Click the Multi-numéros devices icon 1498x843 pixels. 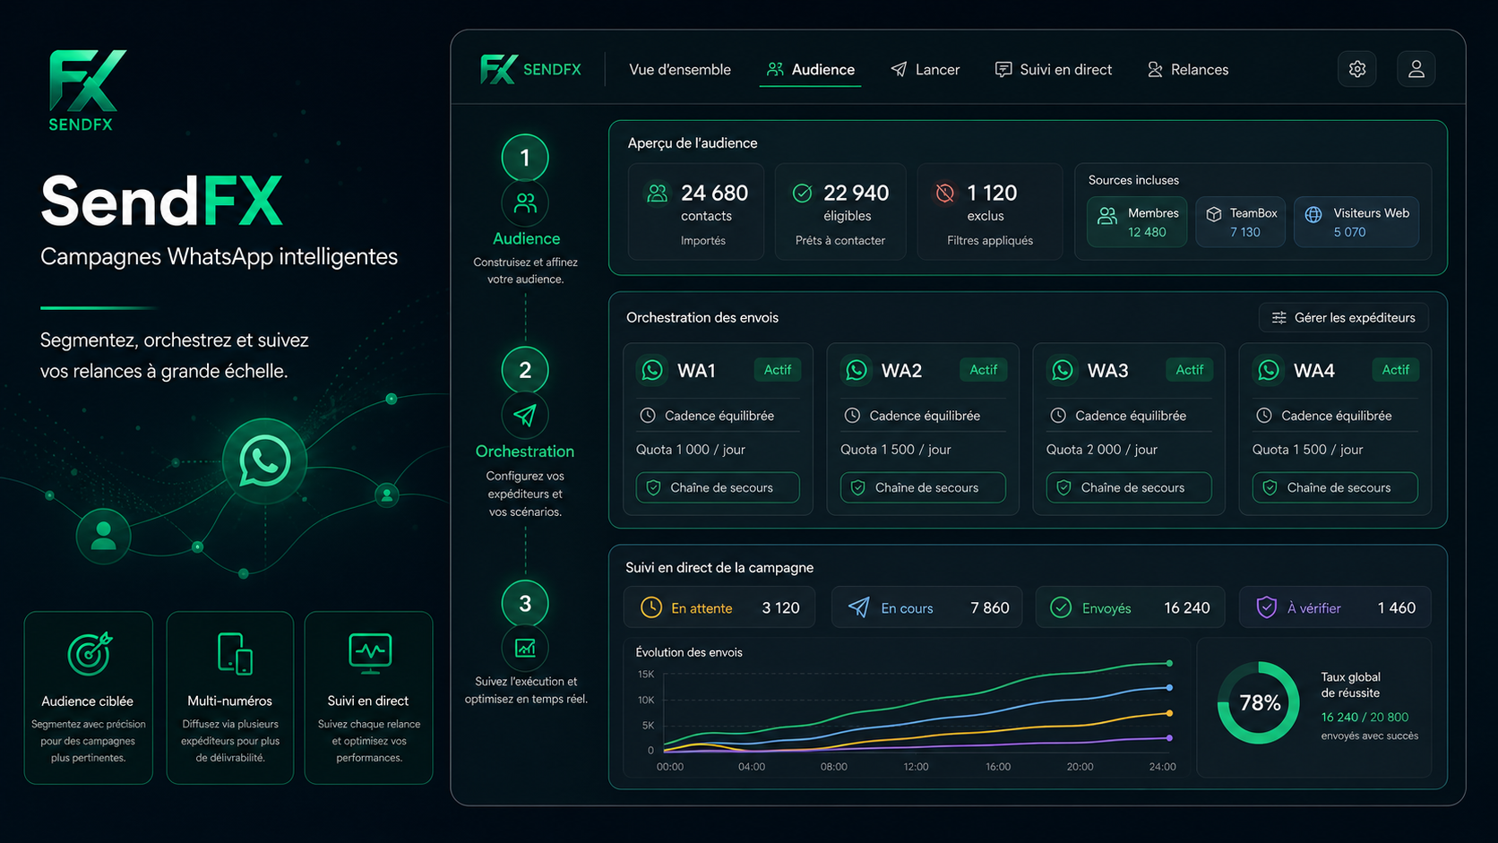[234, 653]
